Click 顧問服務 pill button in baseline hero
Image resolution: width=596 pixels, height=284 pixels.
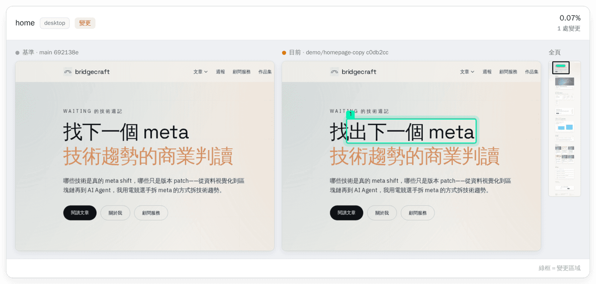(x=151, y=213)
